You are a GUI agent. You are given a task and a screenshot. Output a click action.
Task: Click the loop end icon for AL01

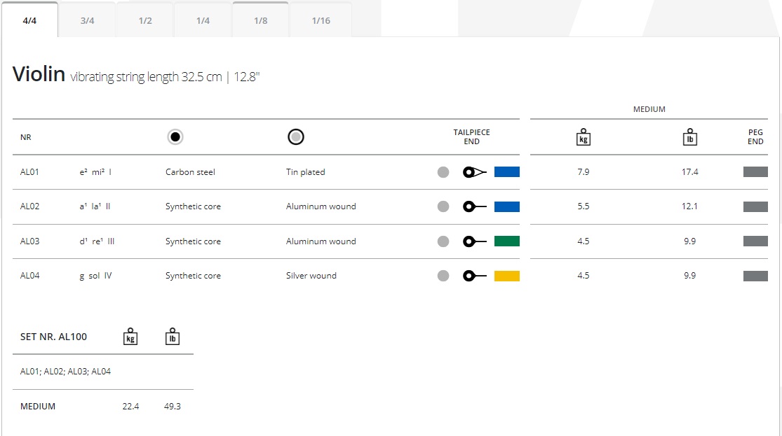[x=475, y=172]
